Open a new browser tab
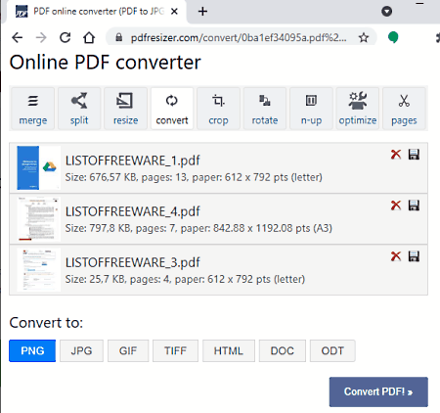 pos(202,12)
